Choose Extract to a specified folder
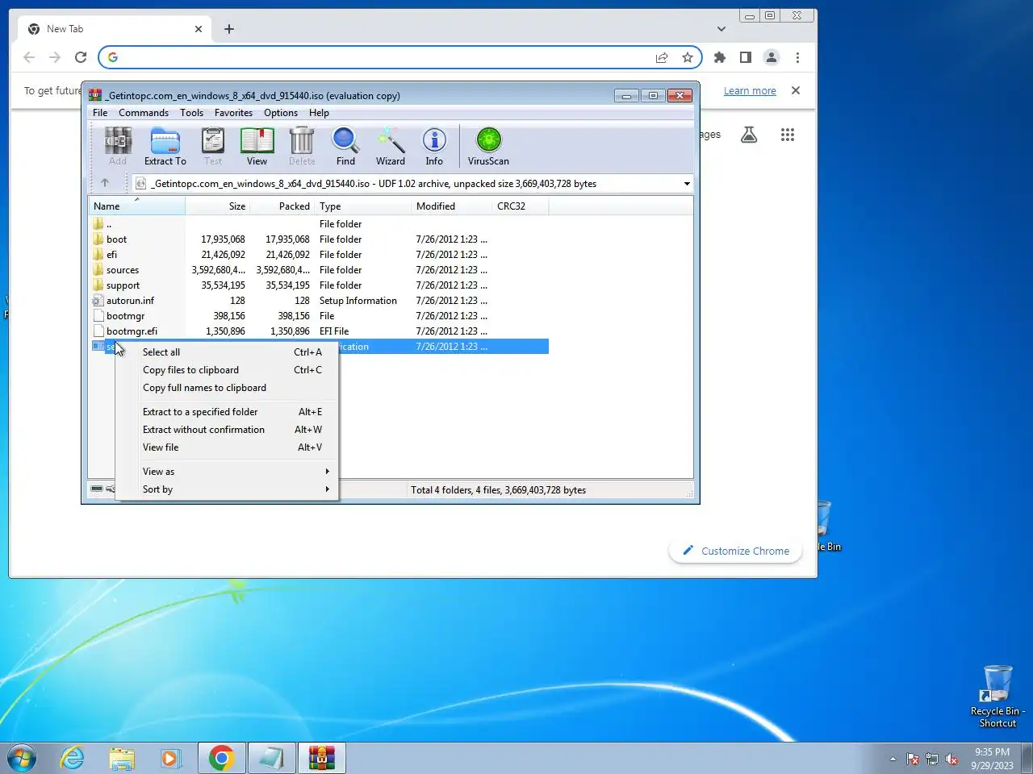 point(227,412)
